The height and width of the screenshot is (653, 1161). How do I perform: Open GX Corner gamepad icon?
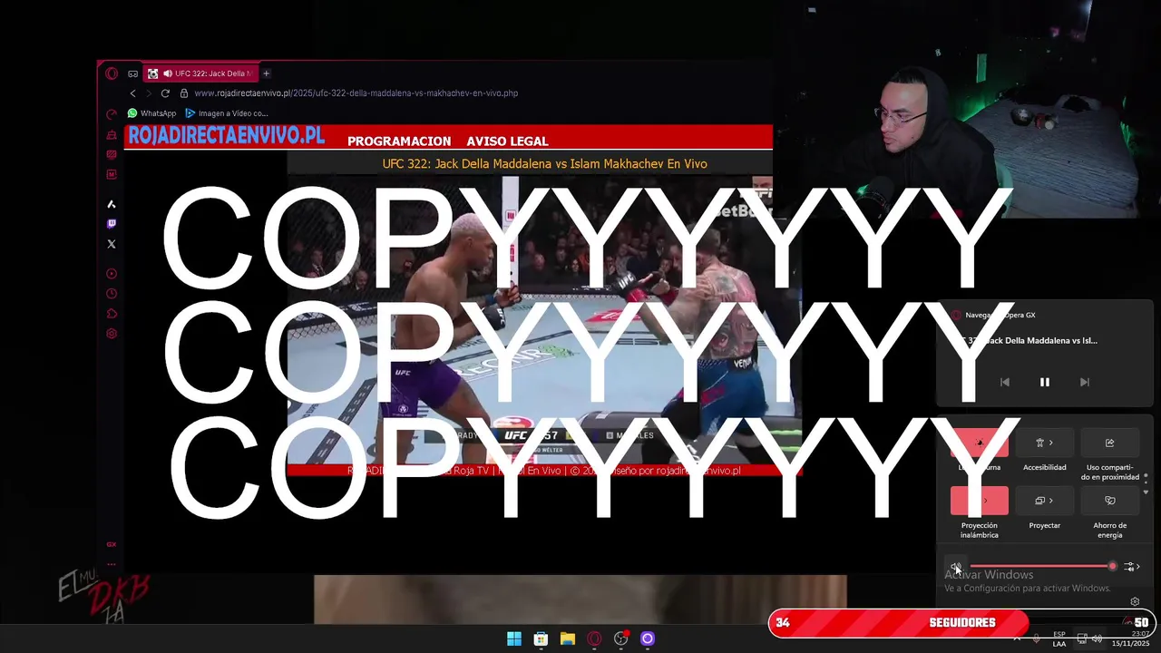[x=133, y=73]
